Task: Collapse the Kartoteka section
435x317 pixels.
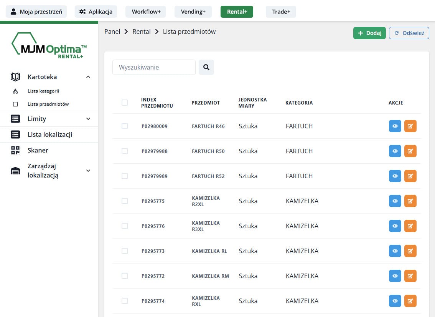Action: [88, 77]
